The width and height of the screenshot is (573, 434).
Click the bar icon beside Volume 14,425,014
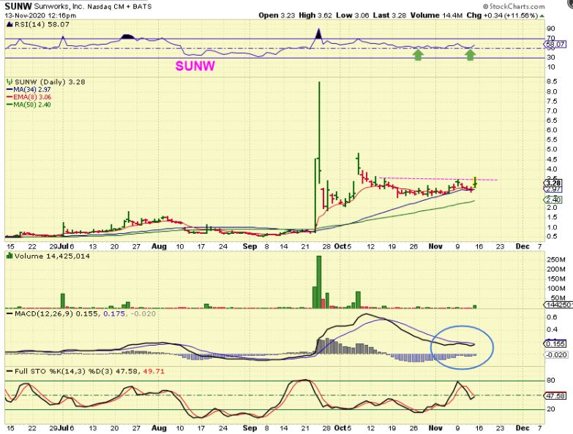click(10, 256)
